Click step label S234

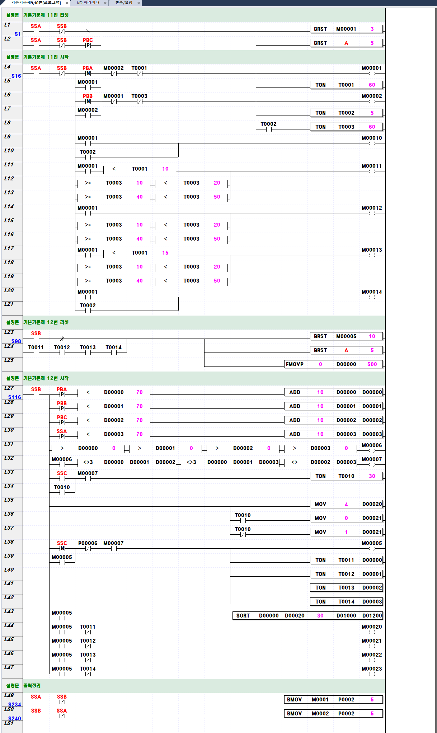(x=15, y=705)
